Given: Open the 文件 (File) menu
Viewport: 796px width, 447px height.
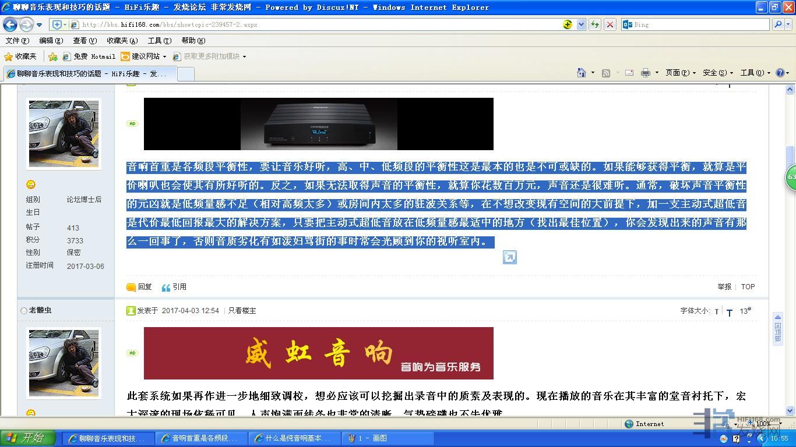Looking at the screenshot, I should point(17,41).
